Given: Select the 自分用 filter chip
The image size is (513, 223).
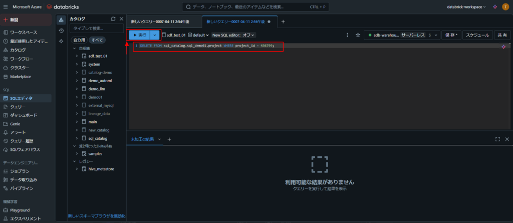Looking at the screenshot, I should [79, 40].
